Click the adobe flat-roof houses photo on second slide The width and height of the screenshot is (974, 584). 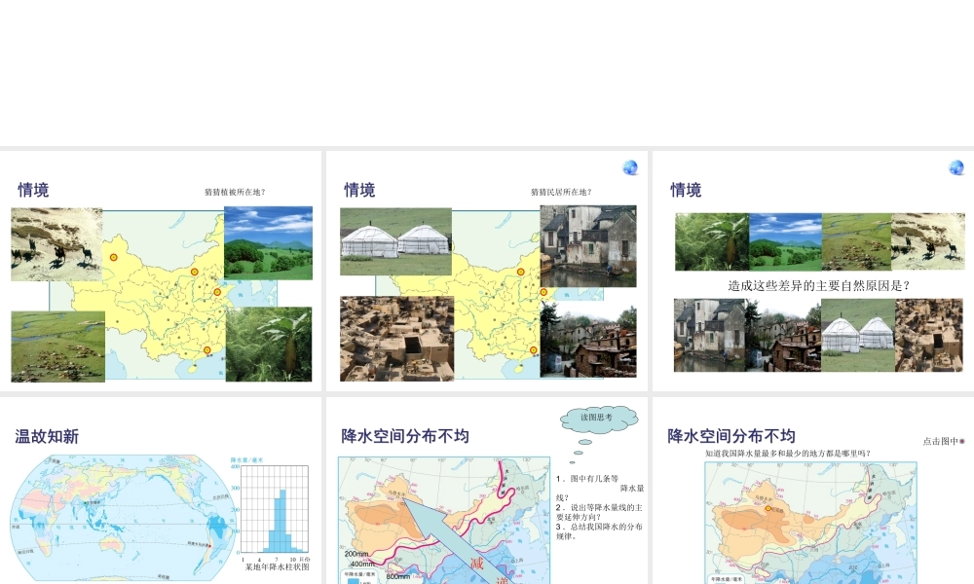pyautogui.click(x=396, y=339)
